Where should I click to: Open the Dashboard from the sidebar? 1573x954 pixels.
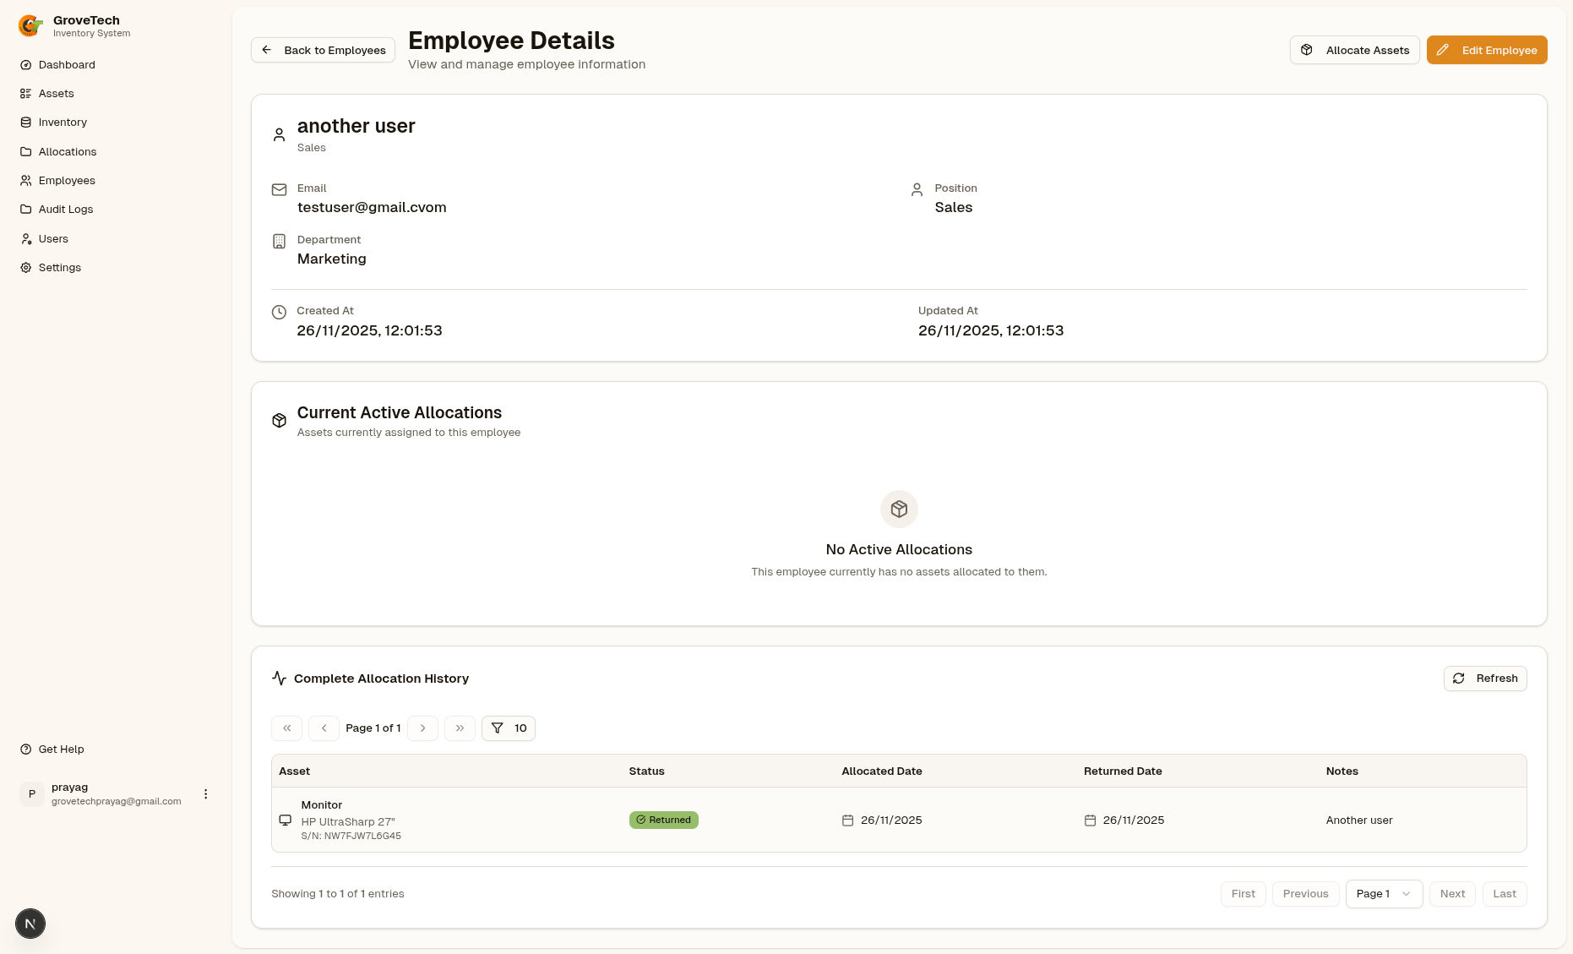click(x=67, y=64)
